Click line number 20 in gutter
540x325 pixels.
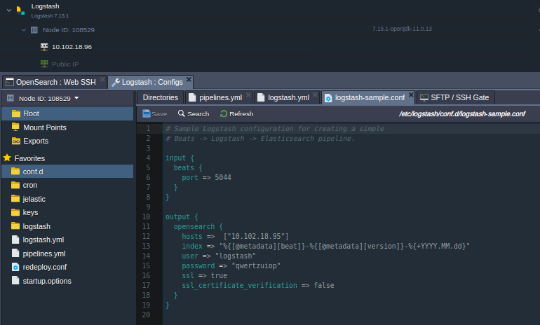146,314
